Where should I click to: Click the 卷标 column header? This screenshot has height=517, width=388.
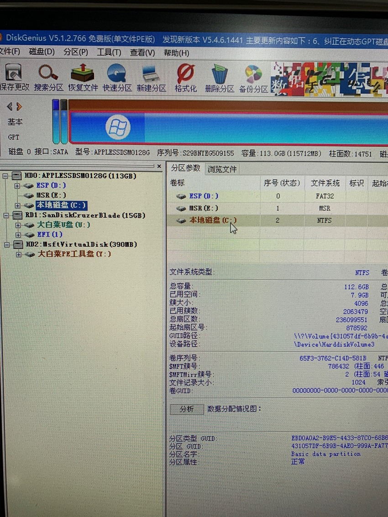(x=214, y=183)
